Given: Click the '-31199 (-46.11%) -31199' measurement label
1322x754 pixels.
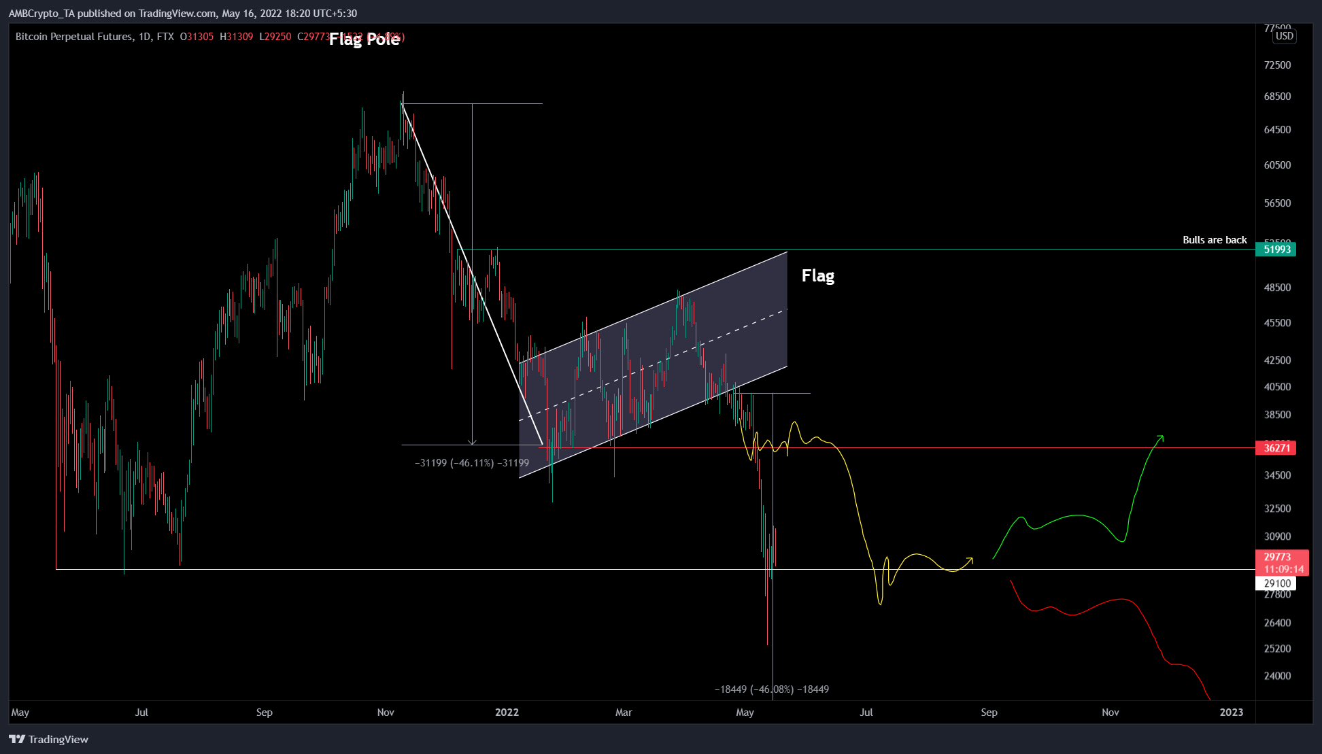Looking at the screenshot, I should pyautogui.click(x=472, y=462).
